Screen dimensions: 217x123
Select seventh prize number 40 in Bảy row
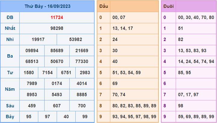coord(66,117)
